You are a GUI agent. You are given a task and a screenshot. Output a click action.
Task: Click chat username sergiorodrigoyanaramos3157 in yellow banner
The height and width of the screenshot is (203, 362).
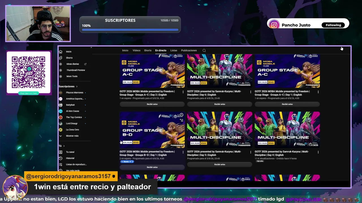68,176
